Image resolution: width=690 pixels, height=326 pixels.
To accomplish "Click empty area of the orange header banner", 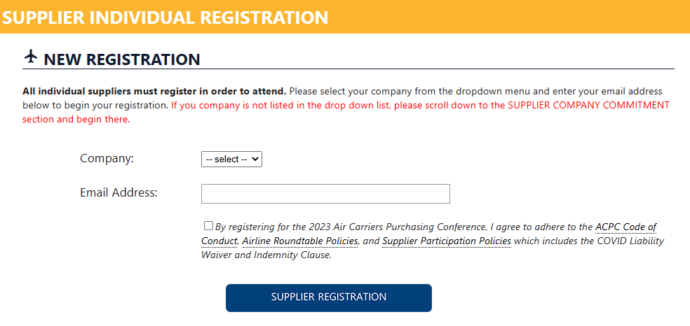I will pos(506,17).
